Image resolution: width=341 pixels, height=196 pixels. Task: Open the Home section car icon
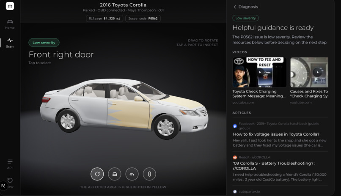click(x=10, y=22)
